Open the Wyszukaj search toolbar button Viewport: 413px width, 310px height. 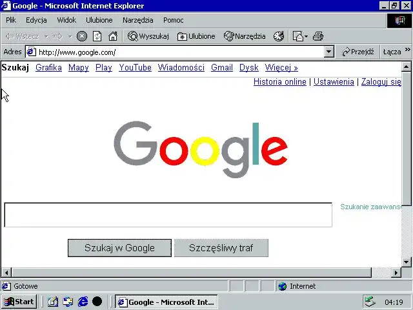[x=148, y=36]
